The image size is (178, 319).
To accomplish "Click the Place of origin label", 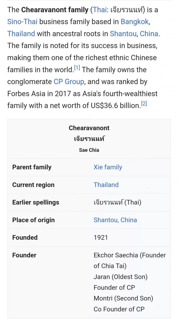I will tap(33, 220).
